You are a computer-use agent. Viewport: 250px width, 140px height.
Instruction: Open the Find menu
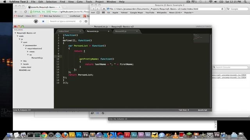tap(62, 2)
